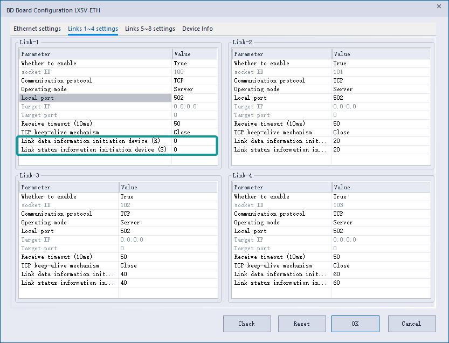449x343 pixels.
Task: Switch to the Ethernet settings tab
Action: (x=37, y=29)
